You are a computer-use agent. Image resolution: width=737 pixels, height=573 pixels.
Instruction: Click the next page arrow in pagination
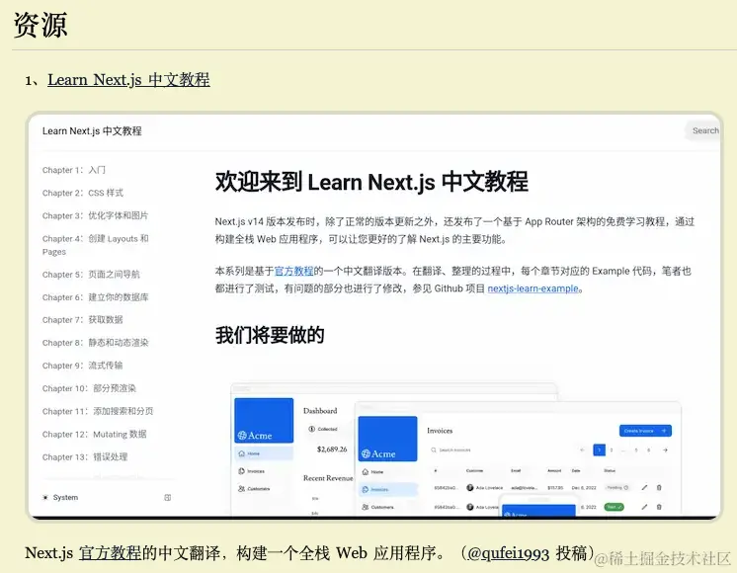click(x=665, y=450)
